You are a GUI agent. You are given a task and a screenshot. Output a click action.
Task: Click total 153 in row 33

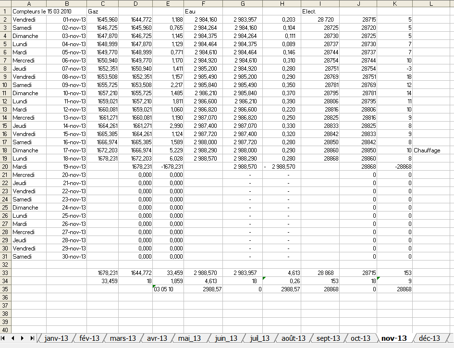[x=394, y=273]
